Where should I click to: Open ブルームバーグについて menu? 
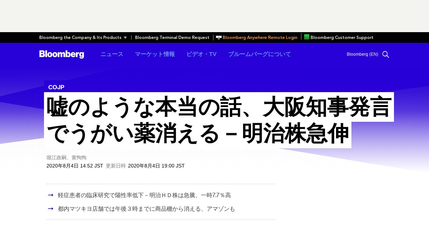[x=260, y=54]
